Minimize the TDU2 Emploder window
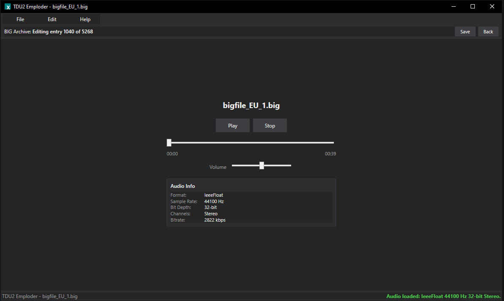The width and height of the screenshot is (504, 301). coord(454,6)
